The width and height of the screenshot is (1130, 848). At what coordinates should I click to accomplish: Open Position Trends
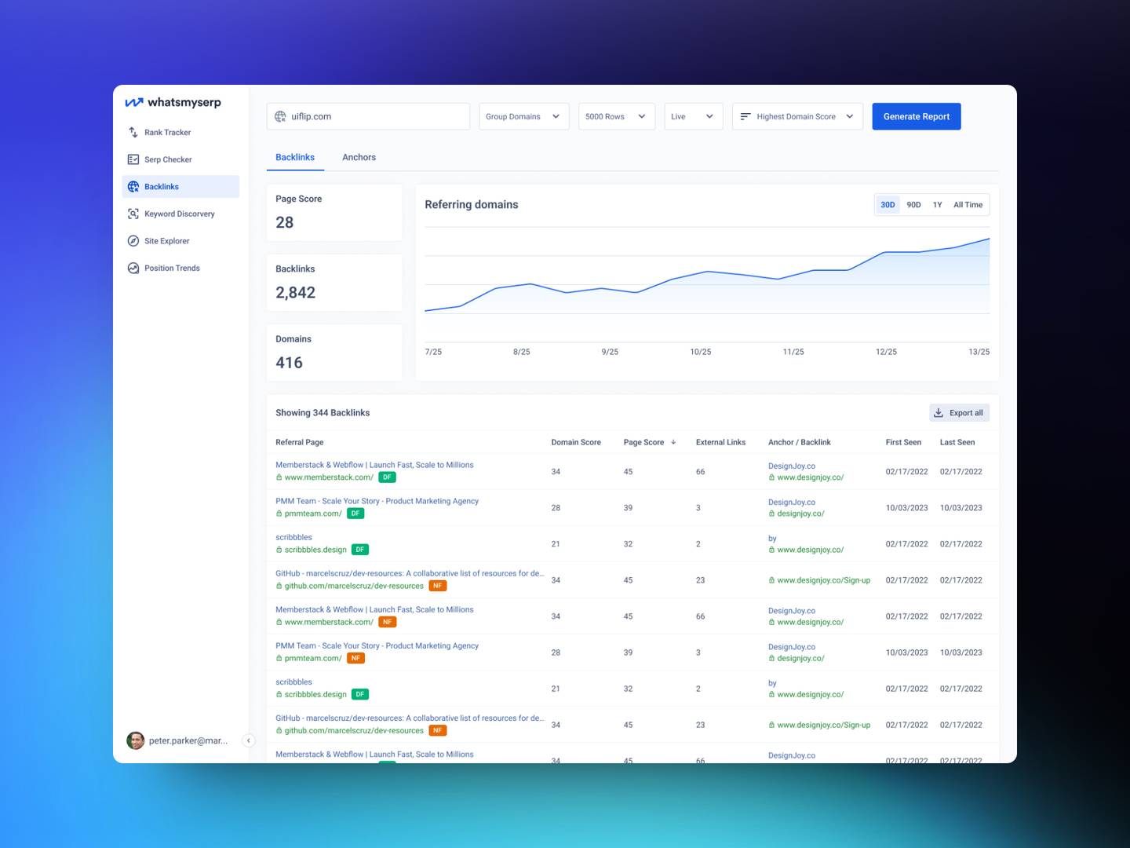(x=171, y=268)
